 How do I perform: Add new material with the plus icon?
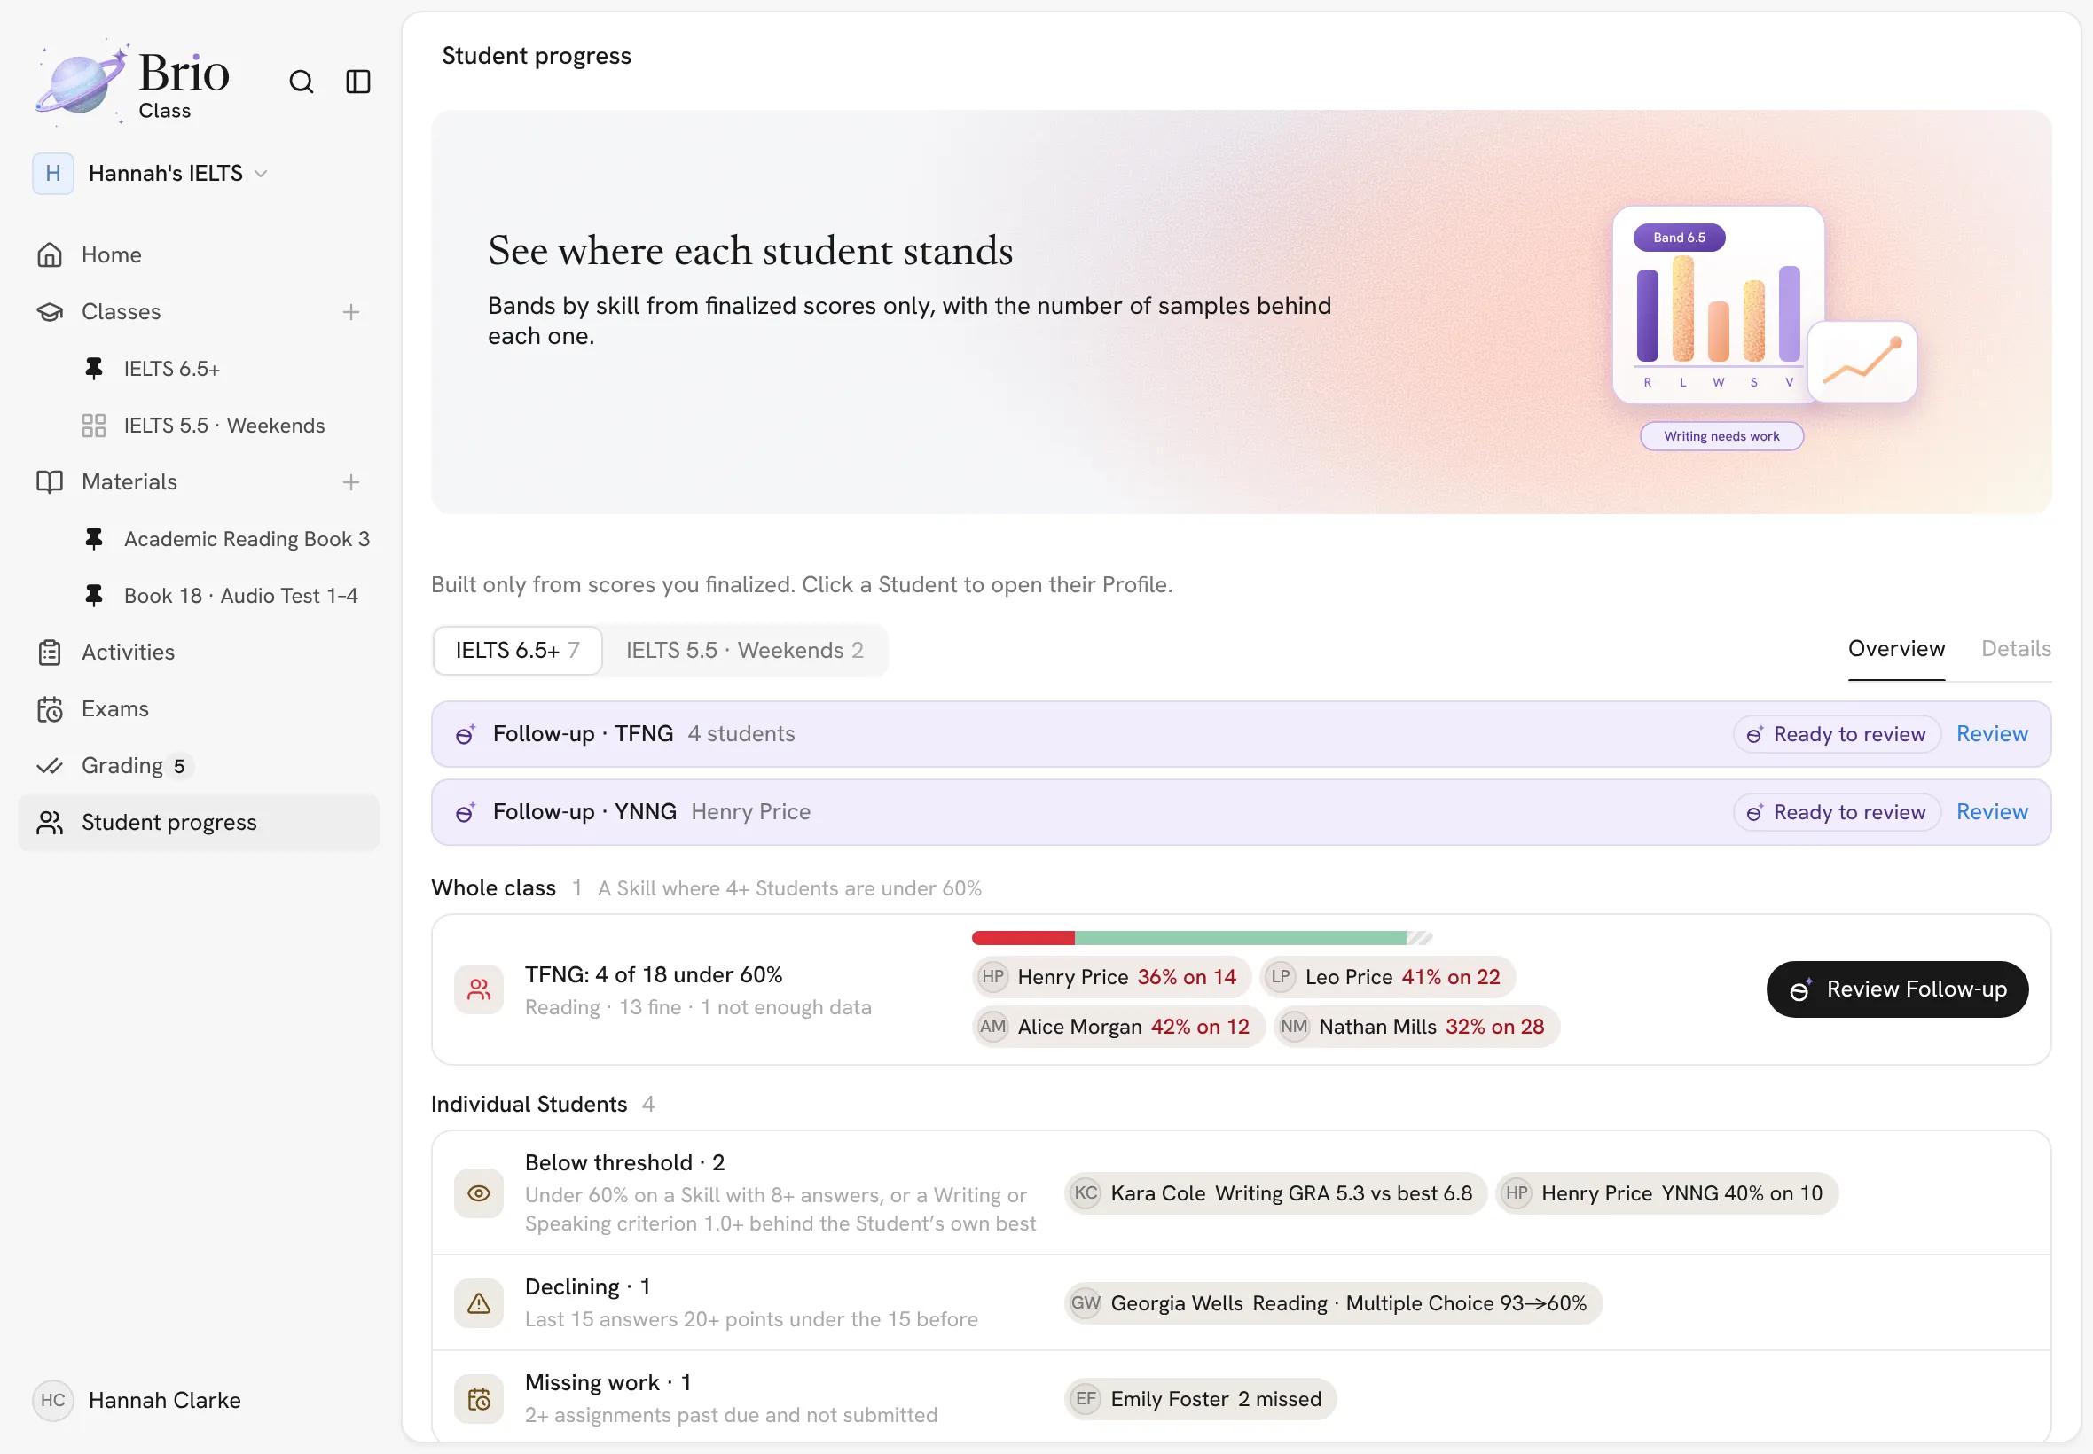coord(351,483)
